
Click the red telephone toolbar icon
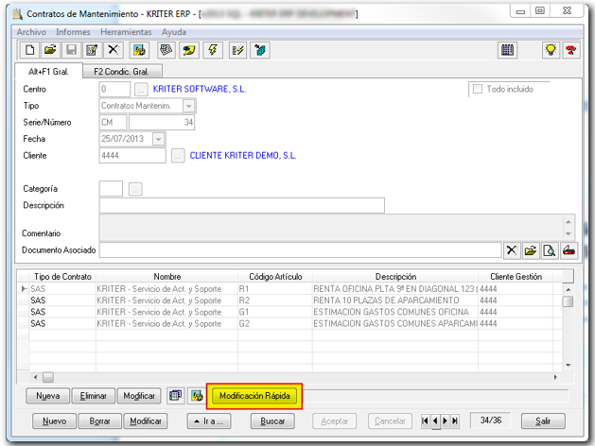570,50
